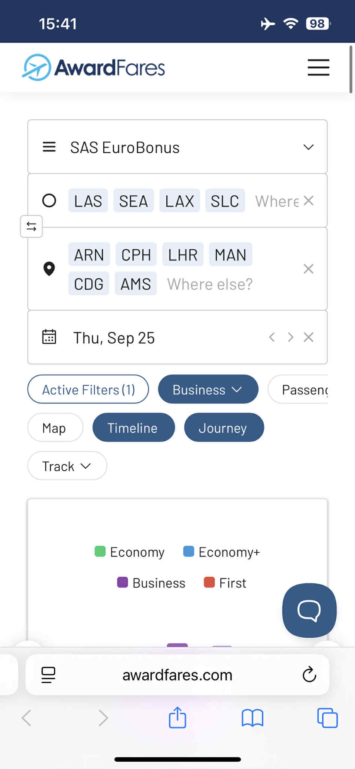Toggle the Journey view
This screenshot has width=355, height=769.
[223, 427]
